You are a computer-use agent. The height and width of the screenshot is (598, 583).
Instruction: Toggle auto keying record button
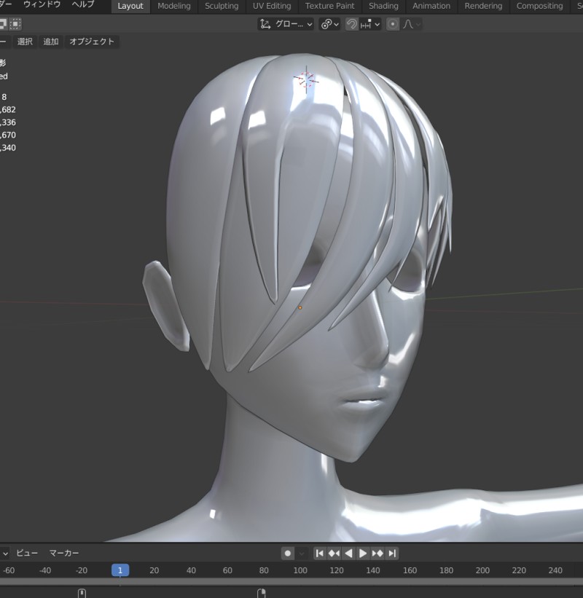288,554
